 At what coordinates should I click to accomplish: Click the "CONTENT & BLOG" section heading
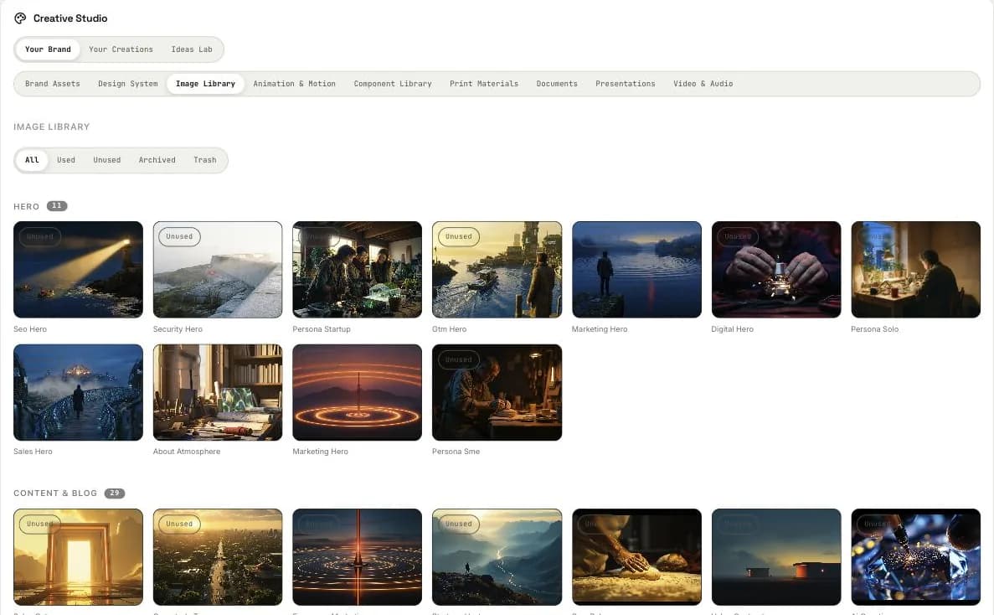click(55, 494)
